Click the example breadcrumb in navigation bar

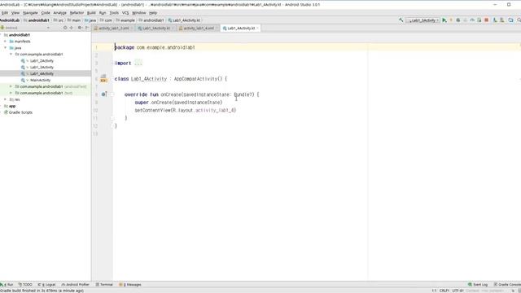pos(125,20)
